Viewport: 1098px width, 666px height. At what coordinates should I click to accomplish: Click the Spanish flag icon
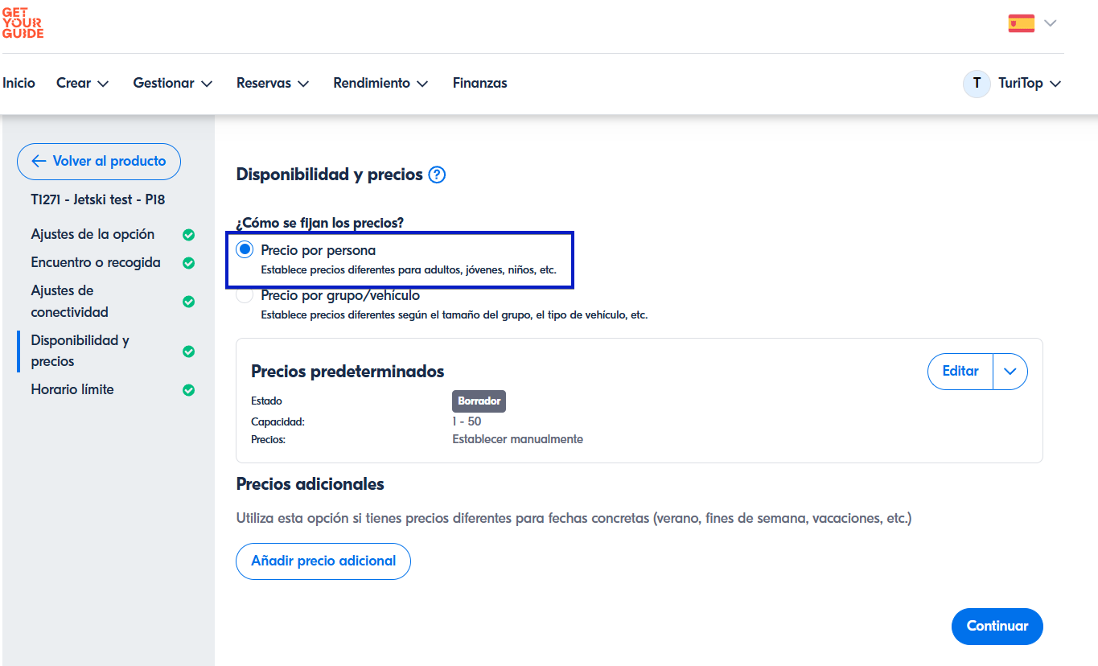(x=1021, y=23)
